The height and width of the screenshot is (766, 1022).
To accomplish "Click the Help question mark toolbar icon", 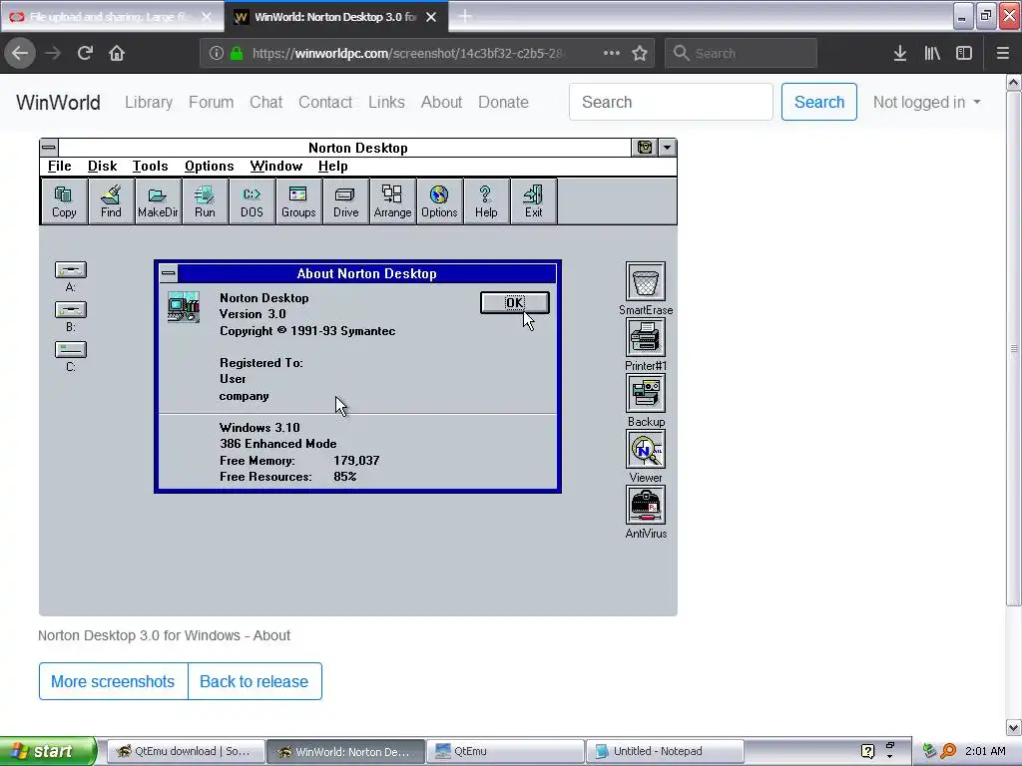I will tap(486, 201).
